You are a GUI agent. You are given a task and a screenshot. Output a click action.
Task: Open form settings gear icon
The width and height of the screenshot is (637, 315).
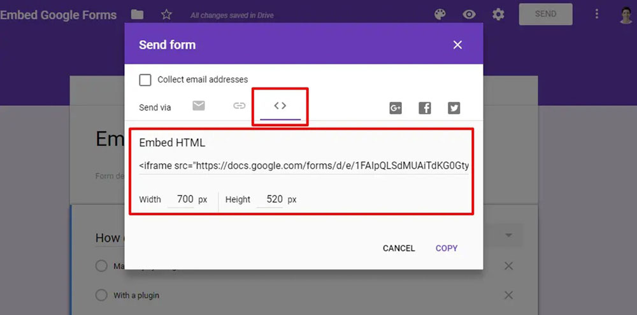[x=498, y=14]
